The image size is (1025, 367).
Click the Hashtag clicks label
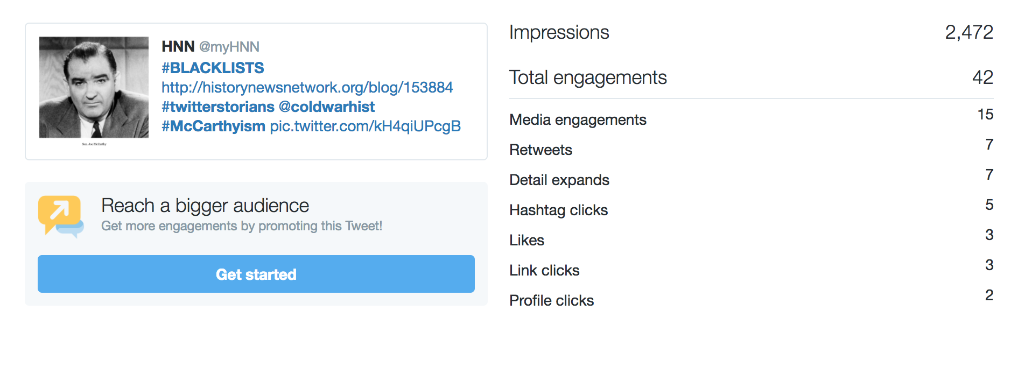pos(558,210)
